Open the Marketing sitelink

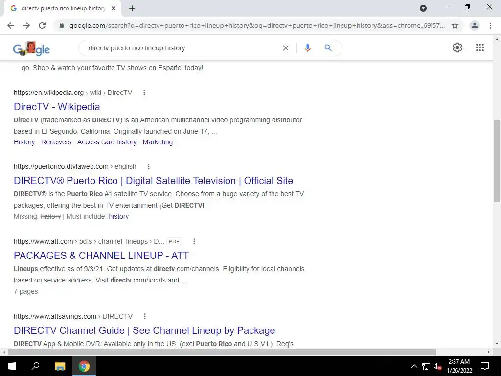pyautogui.click(x=158, y=142)
